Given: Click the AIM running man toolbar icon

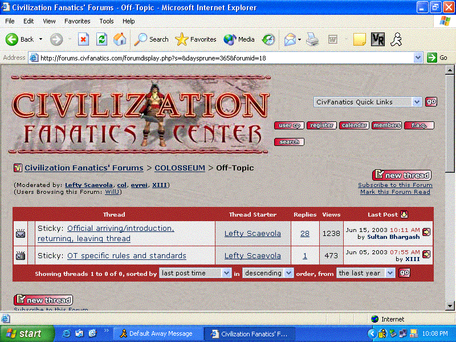Looking at the screenshot, I should point(396,39).
